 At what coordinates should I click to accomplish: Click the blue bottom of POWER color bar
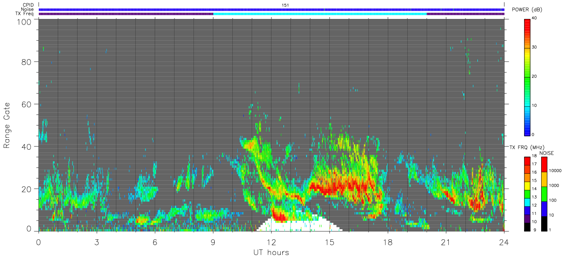[527, 131]
